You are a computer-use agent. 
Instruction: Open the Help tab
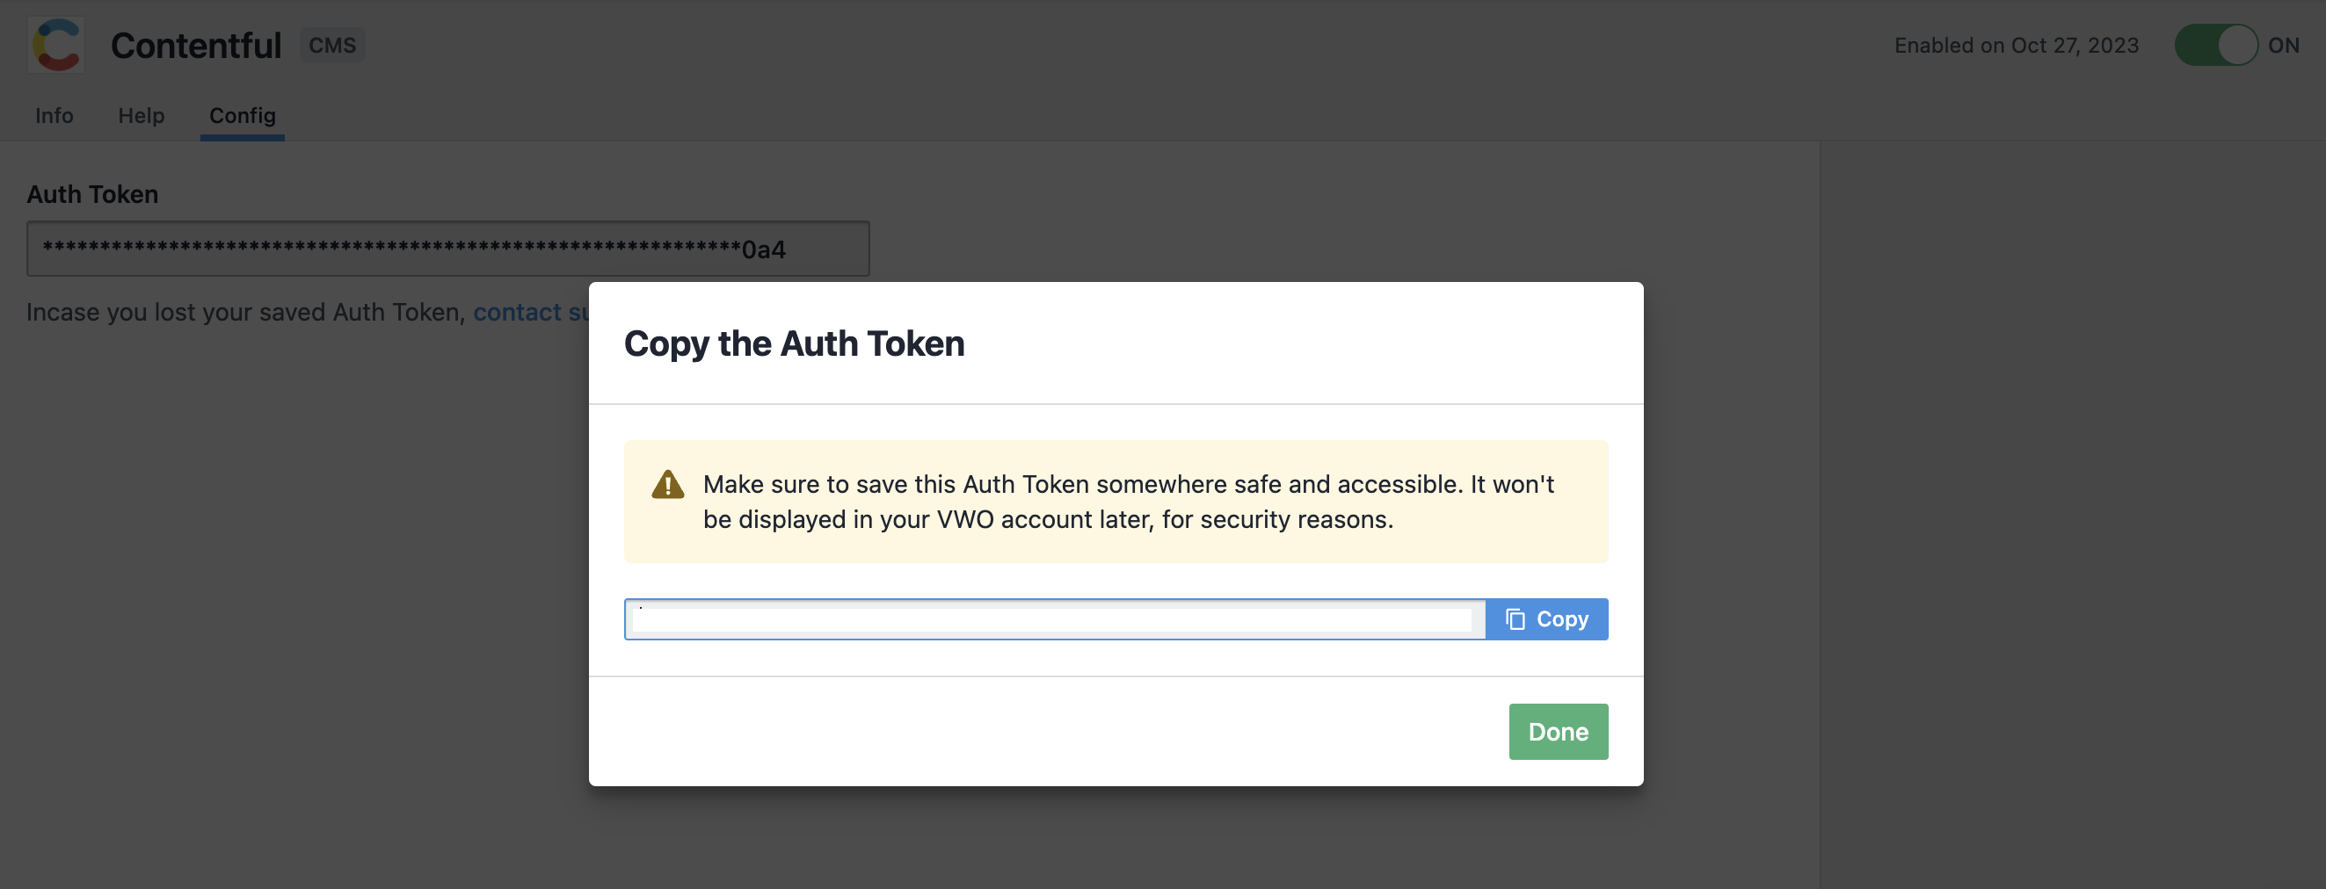(x=141, y=116)
